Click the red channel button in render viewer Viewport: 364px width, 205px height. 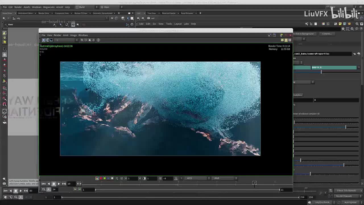pos(101,178)
